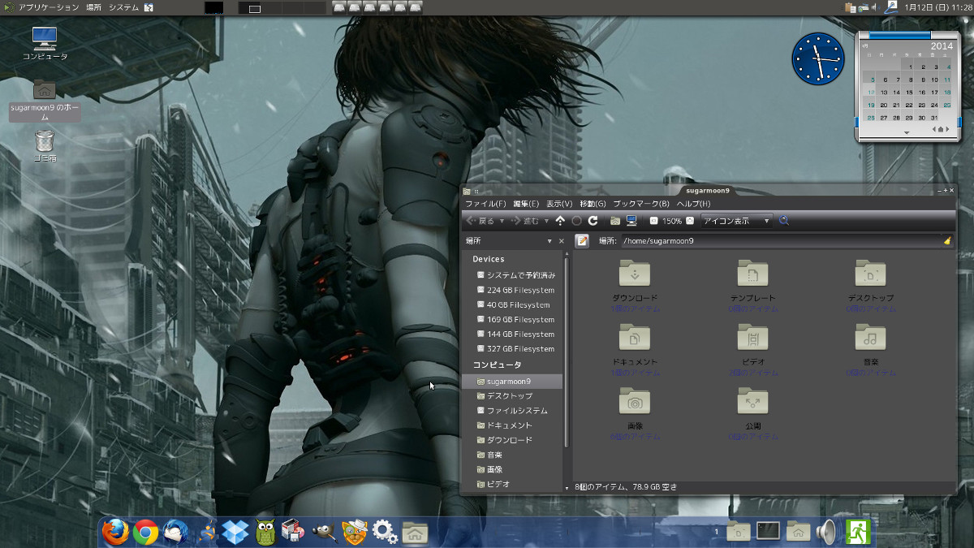974x548 pixels.
Task: Click the toolbar home folder icon
Action: click(615, 221)
